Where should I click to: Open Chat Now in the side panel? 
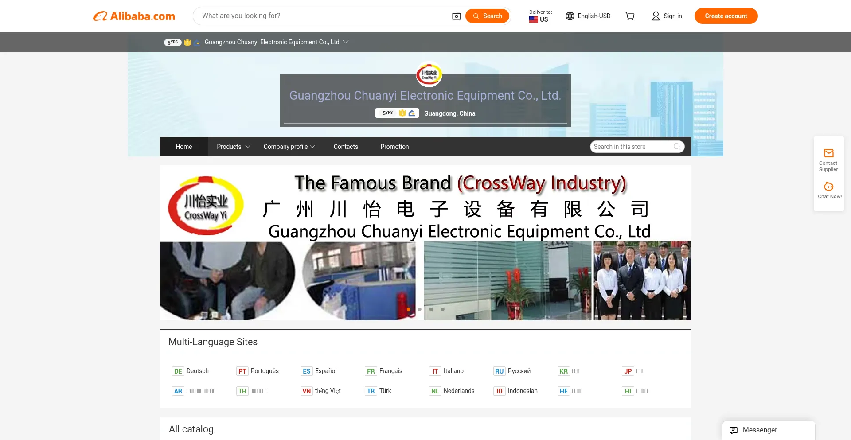click(829, 190)
